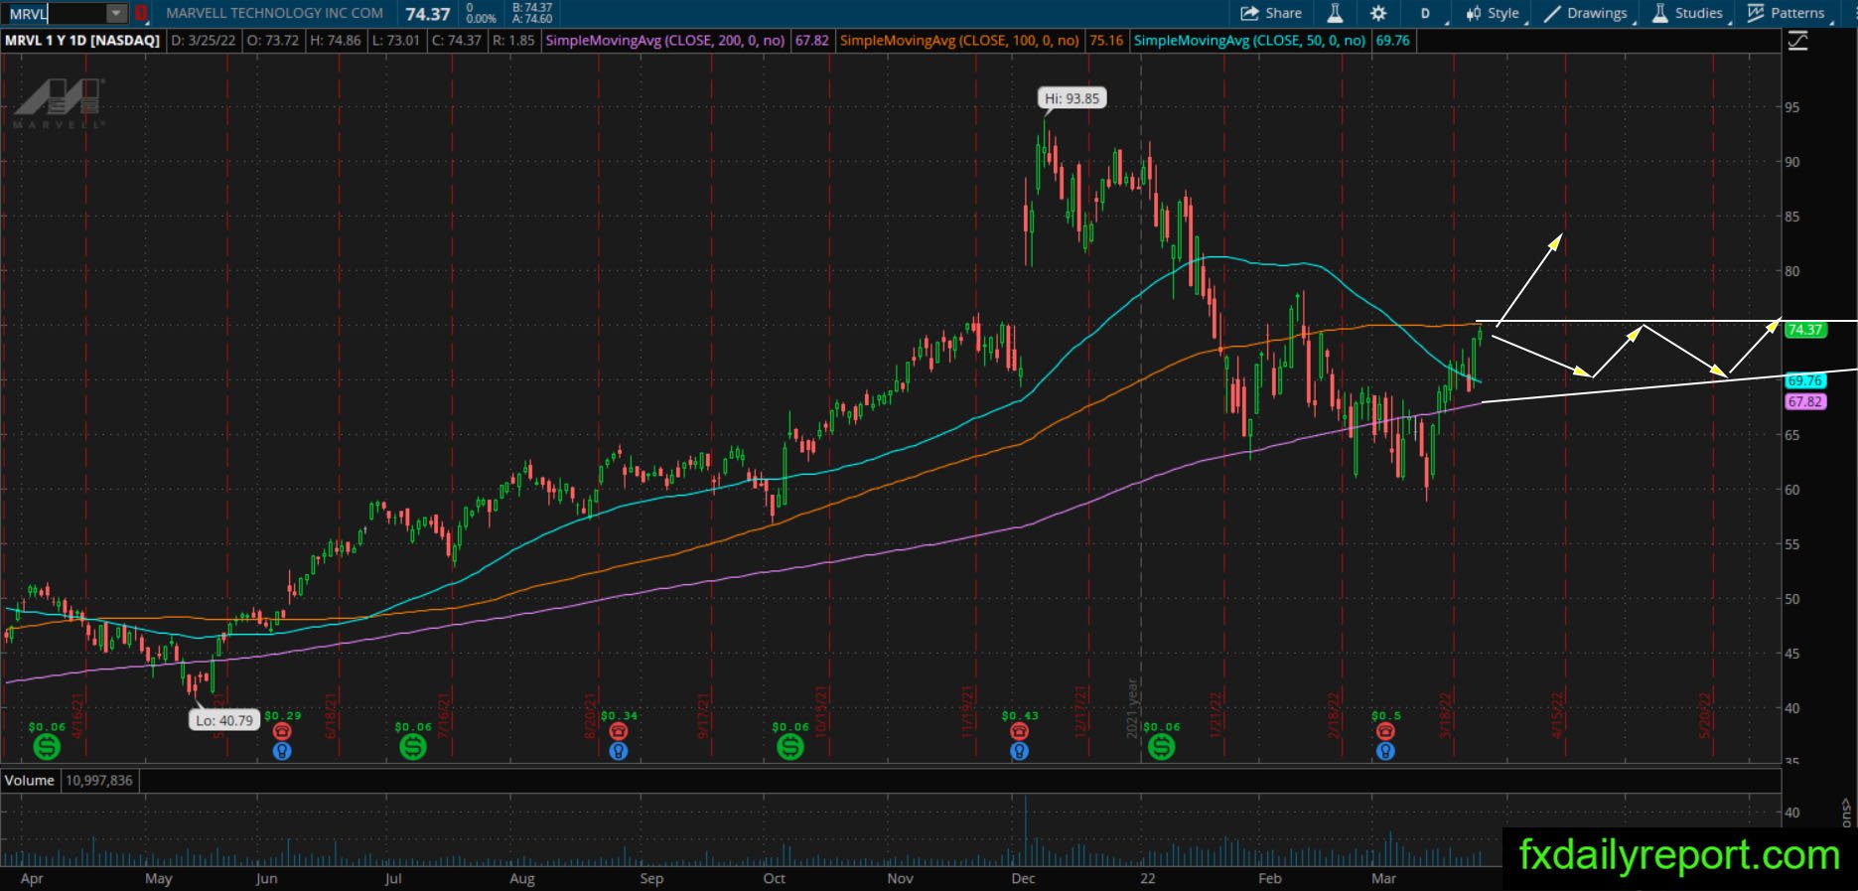Click the $0.43 earnings phone icon
The height and width of the screenshot is (891, 1858).
pos(1019,732)
